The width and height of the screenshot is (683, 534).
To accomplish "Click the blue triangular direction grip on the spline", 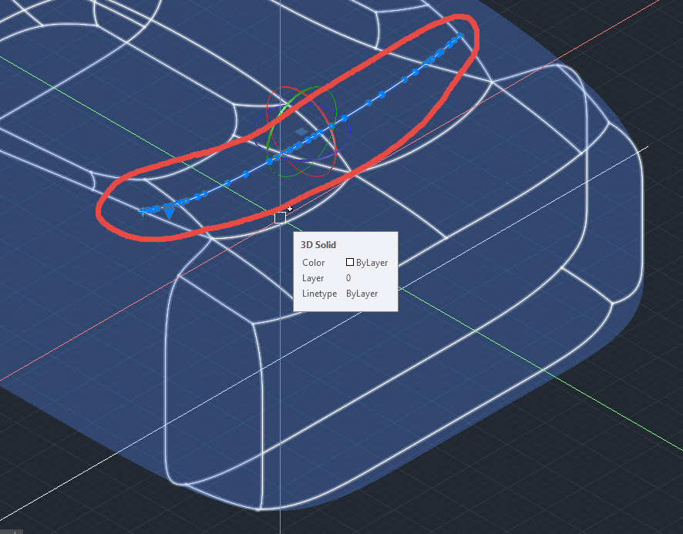I will (x=169, y=213).
